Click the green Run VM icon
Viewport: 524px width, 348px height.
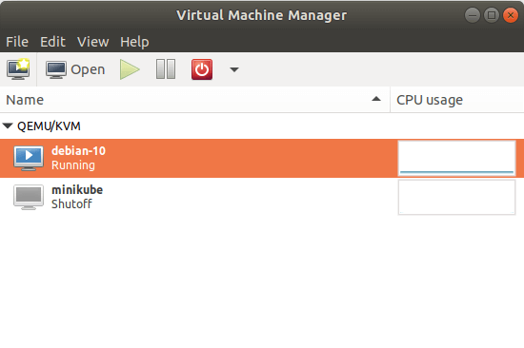click(130, 69)
